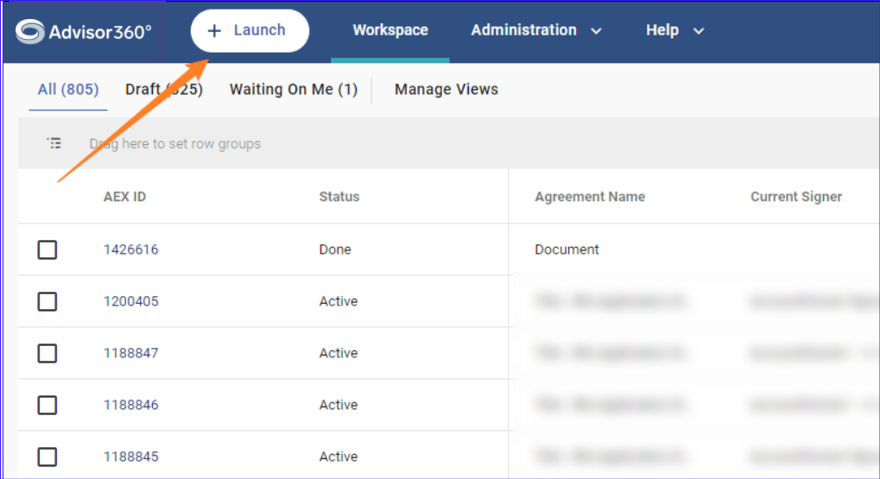Check the box for row 1188846
880x479 pixels.
point(47,405)
